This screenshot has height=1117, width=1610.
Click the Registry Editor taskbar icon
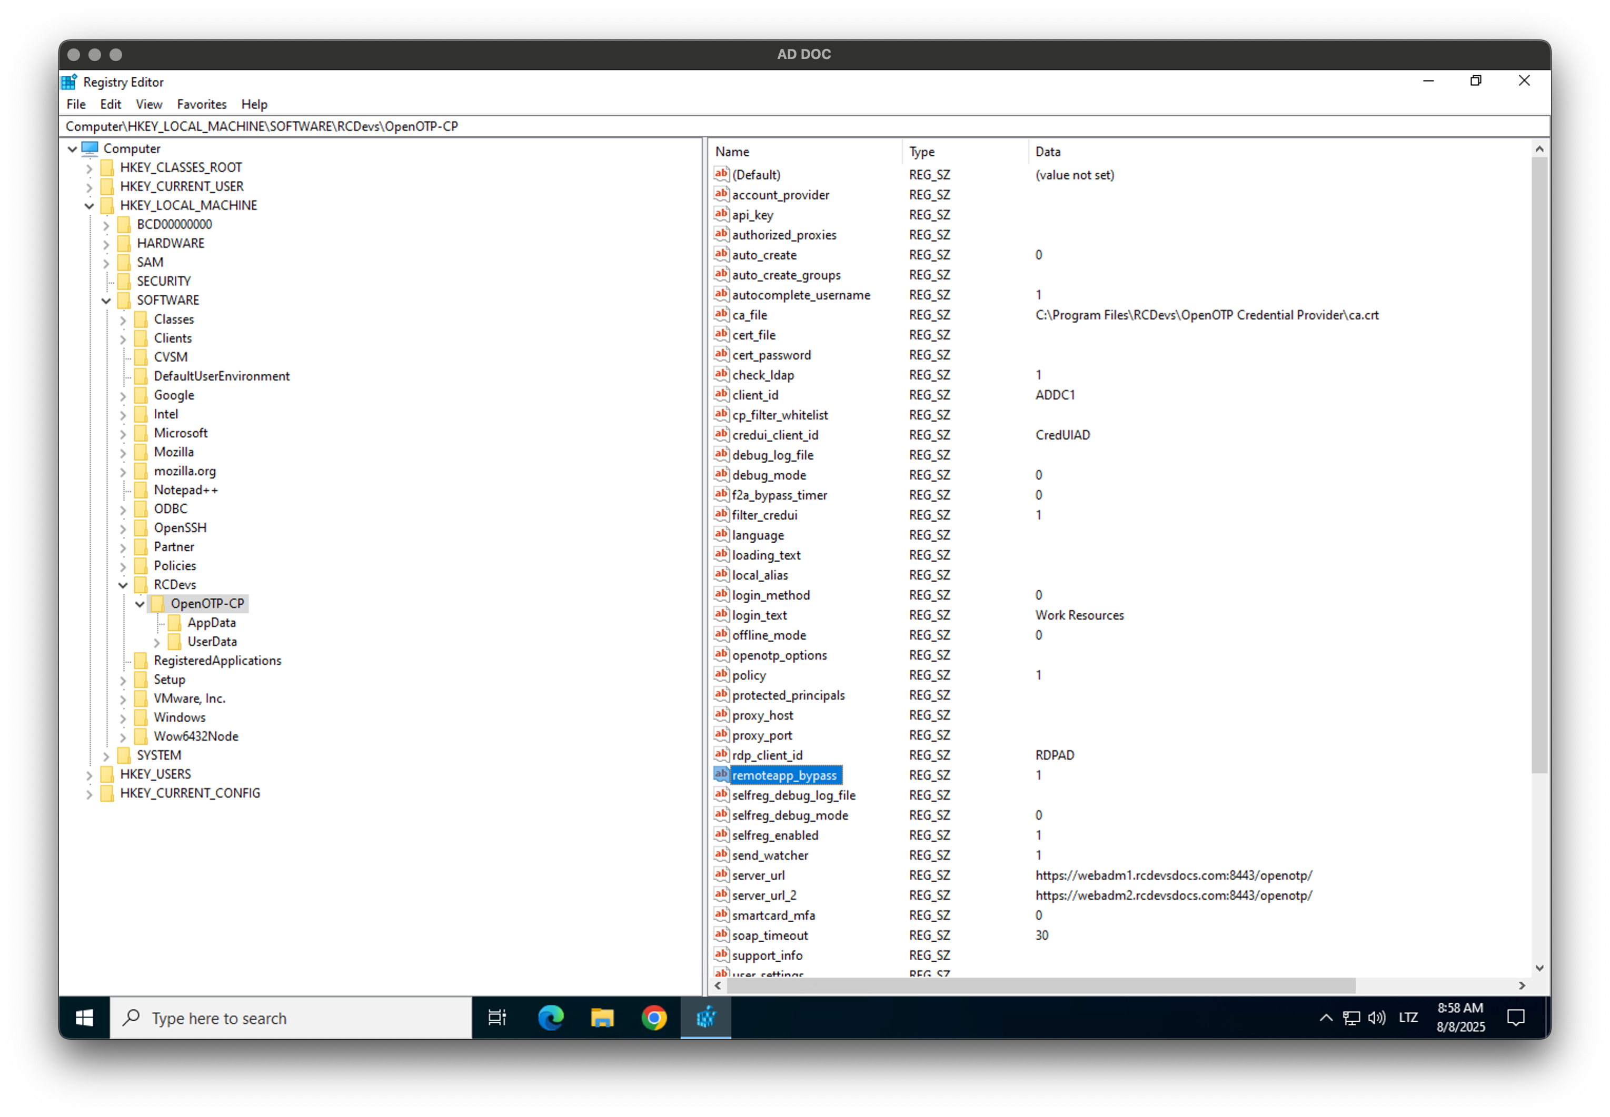[705, 1018]
